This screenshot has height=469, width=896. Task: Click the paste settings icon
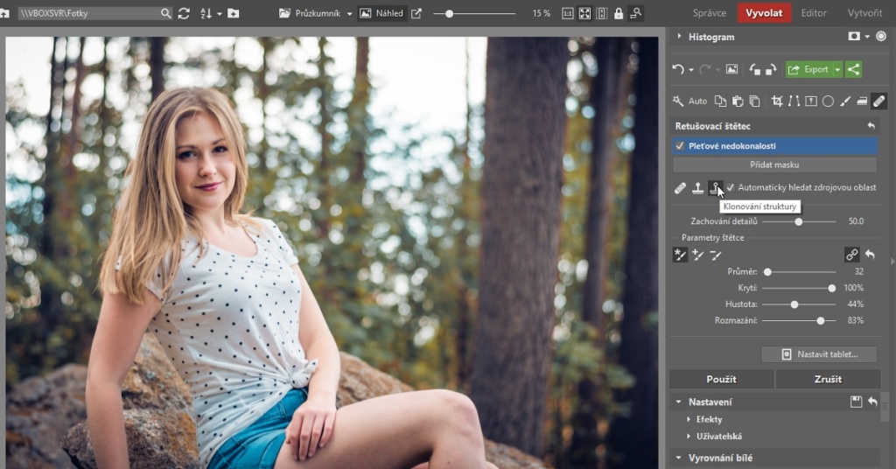point(738,101)
